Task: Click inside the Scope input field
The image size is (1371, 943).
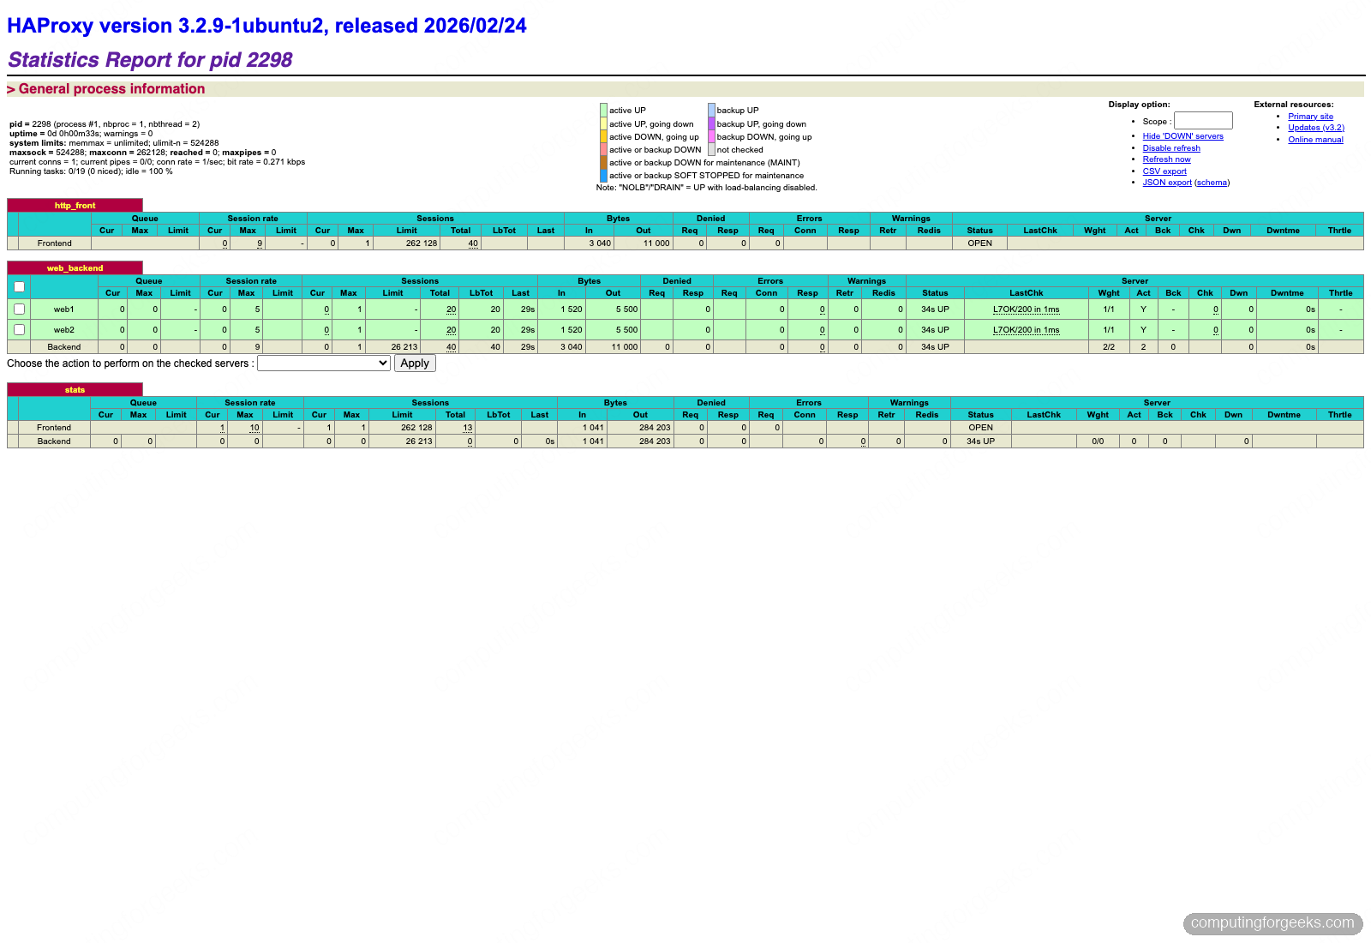Action: click(x=1203, y=120)
